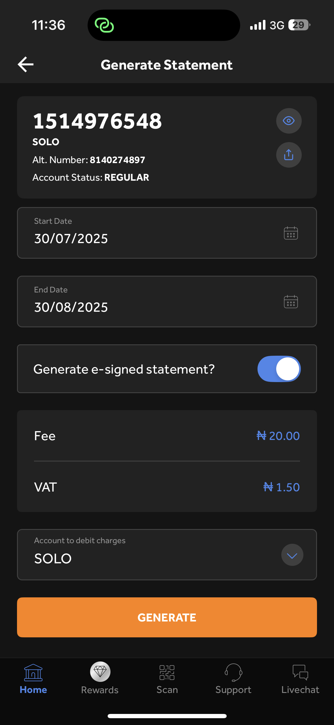
Task: Go back using the arrow icon
Action: coord(26,64)
